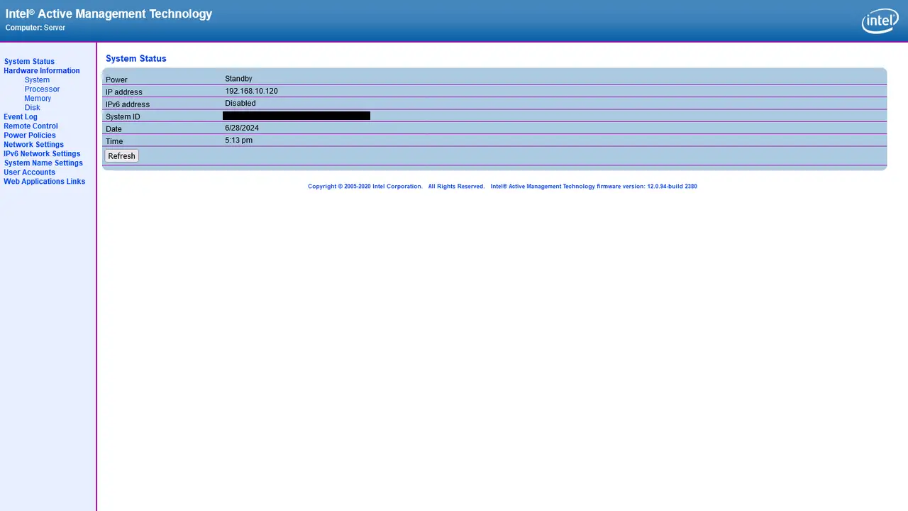Image resolution: width=908 pixels, height=511 pixels.
Task: Open Network Settings page
Action: coord(33,145)
